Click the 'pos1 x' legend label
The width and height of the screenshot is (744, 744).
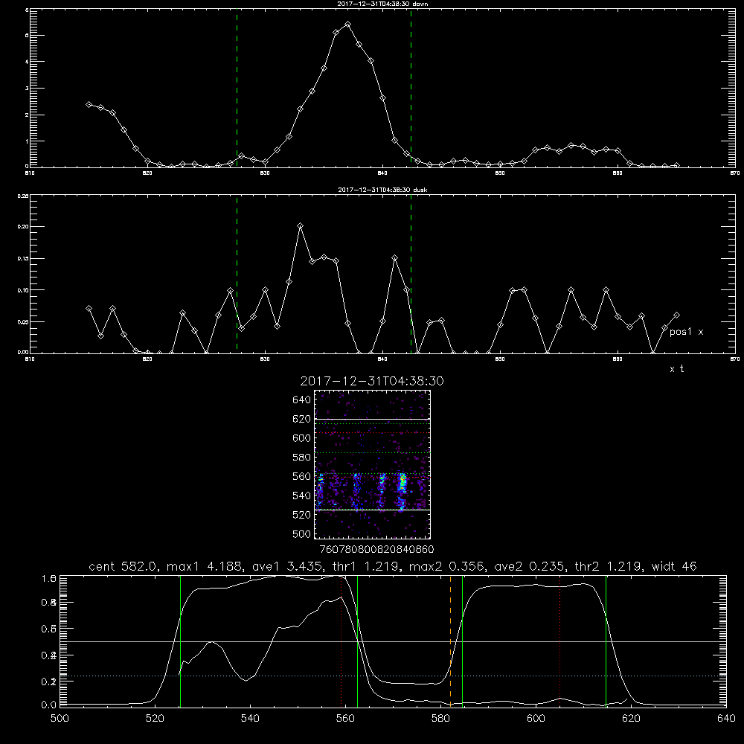[686, 332]
